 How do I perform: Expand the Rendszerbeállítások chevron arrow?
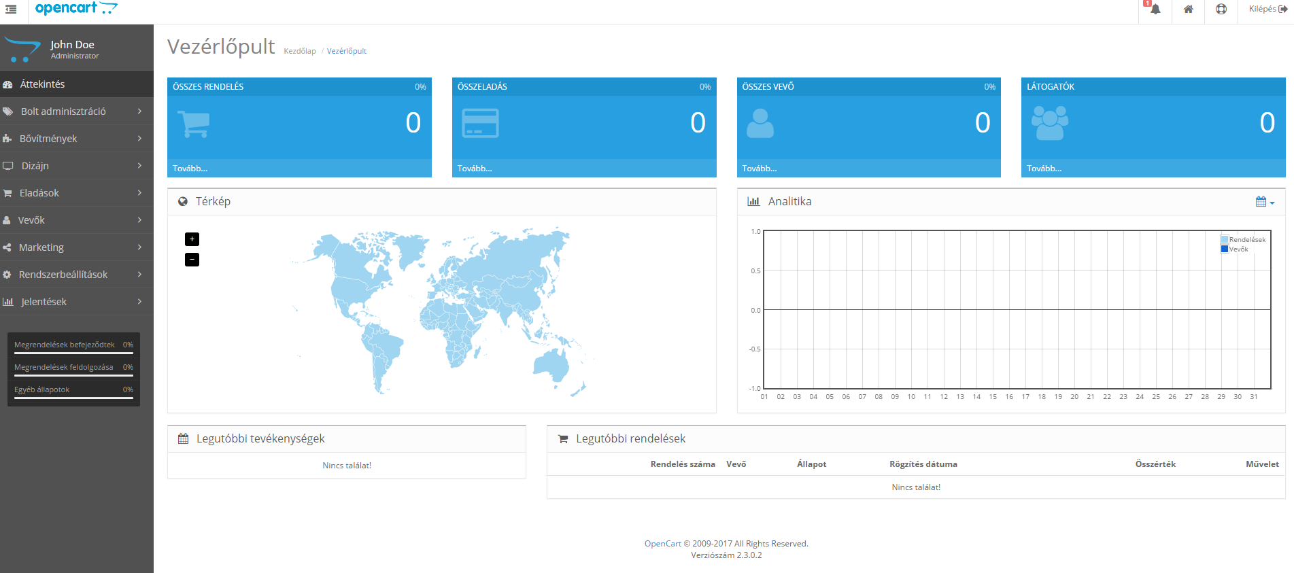click(139, 275)
